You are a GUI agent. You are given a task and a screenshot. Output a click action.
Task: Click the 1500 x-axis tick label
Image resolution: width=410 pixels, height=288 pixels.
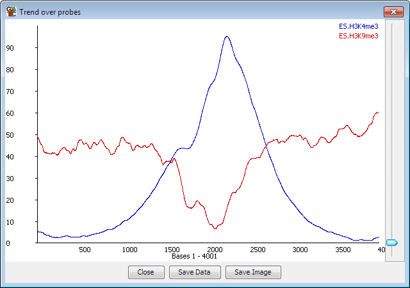click(x=172, y=250)
